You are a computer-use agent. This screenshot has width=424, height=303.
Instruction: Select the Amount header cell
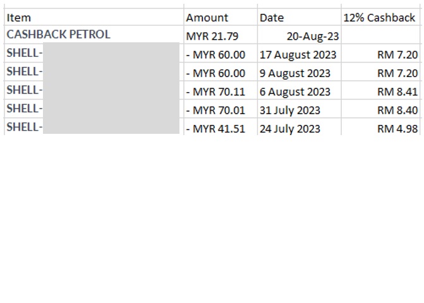click(221, 17)
